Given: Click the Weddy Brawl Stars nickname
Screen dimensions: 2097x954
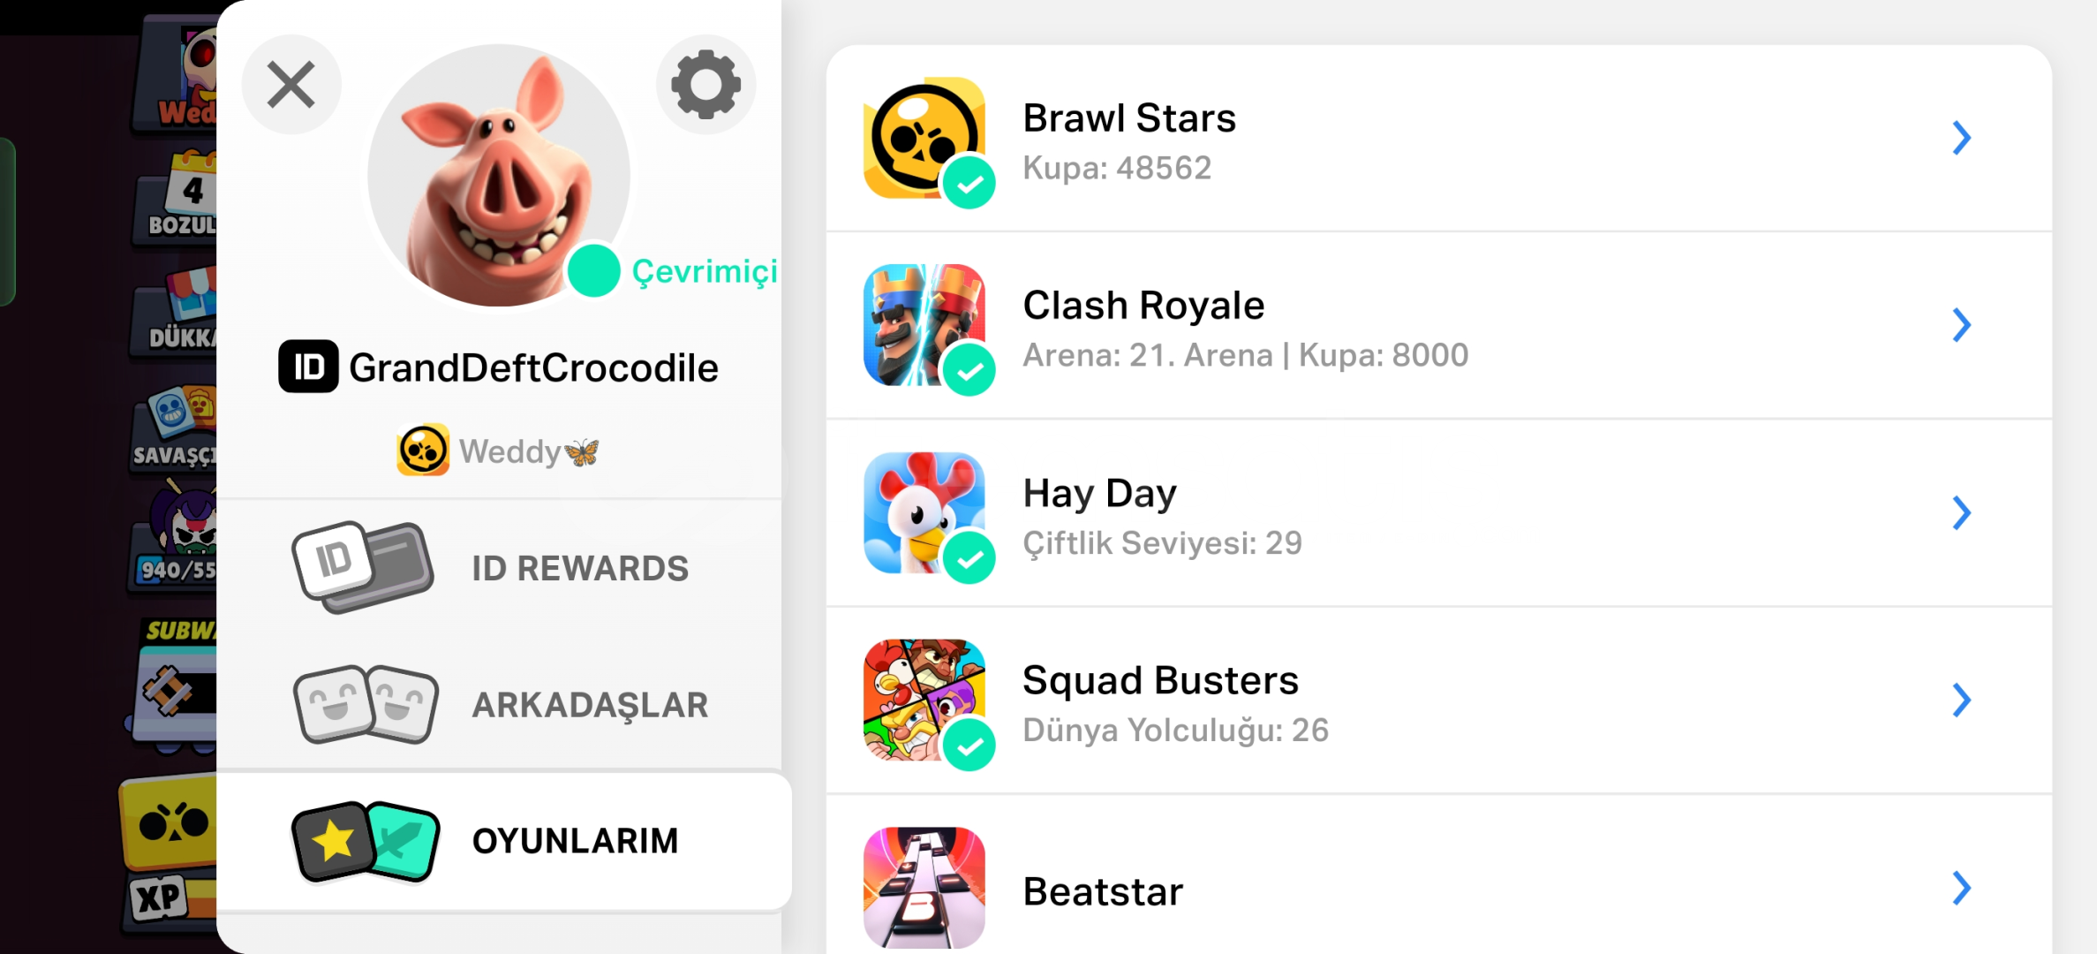Looking at the screenshot, I should click(x=528, y=451).
